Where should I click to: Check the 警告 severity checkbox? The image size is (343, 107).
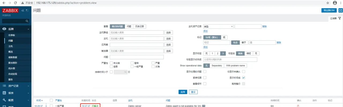(132, 63)
